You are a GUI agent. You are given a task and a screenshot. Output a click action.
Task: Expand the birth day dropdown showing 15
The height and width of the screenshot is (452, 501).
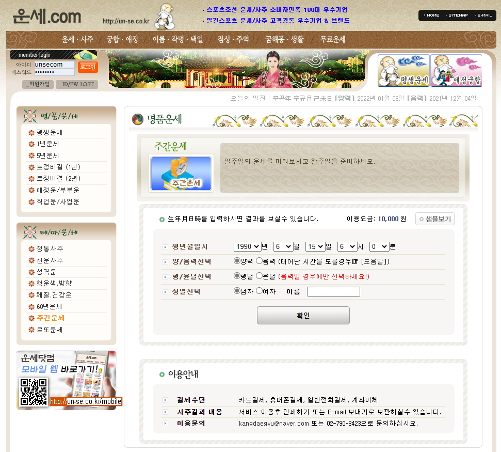315,247
